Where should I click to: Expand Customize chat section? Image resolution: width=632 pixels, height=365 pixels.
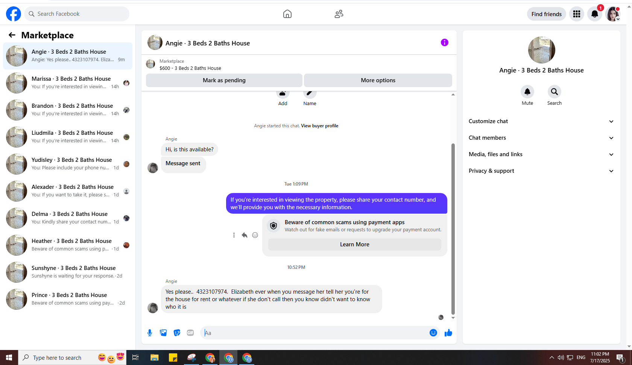click(541, 121)
